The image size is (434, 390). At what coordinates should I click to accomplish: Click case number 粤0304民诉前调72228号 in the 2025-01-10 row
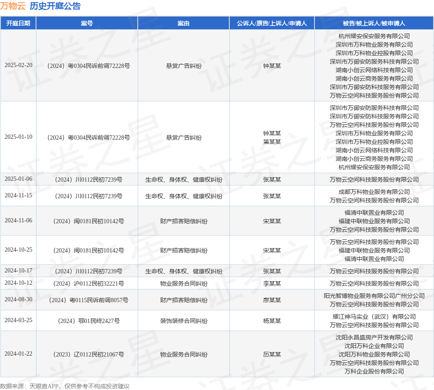(99, 138)
